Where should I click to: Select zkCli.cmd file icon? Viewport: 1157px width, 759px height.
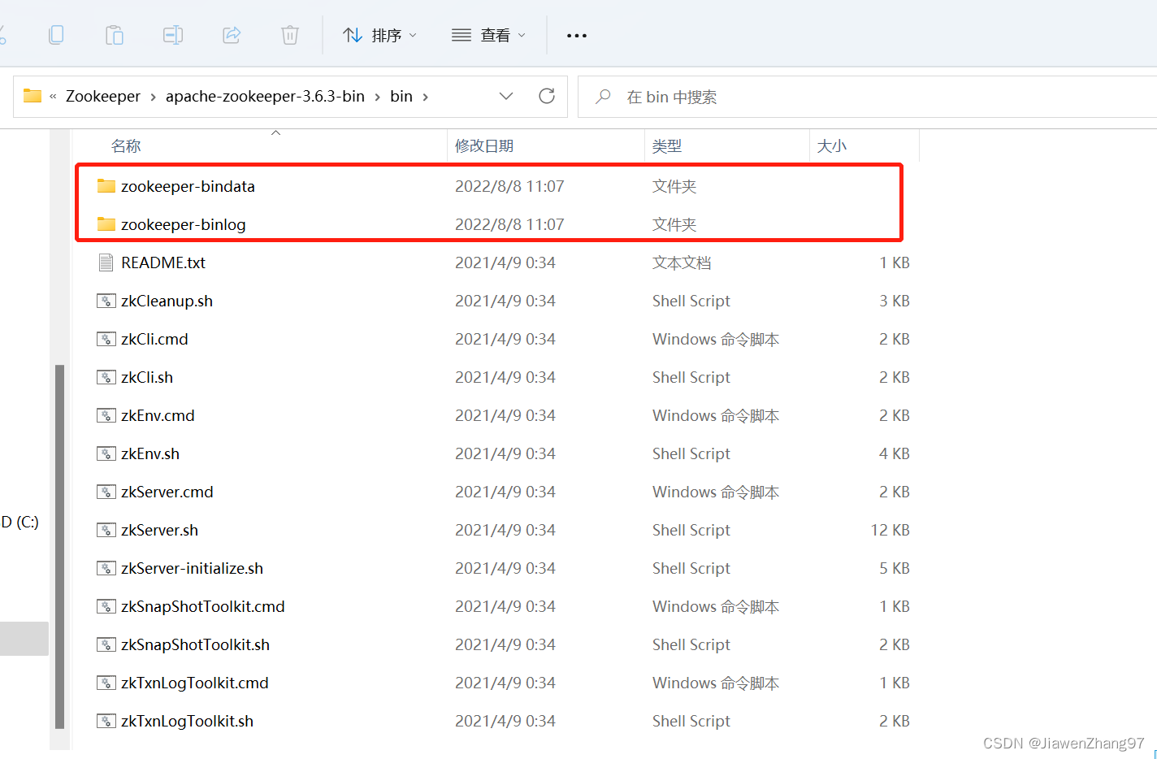point(106,339)
